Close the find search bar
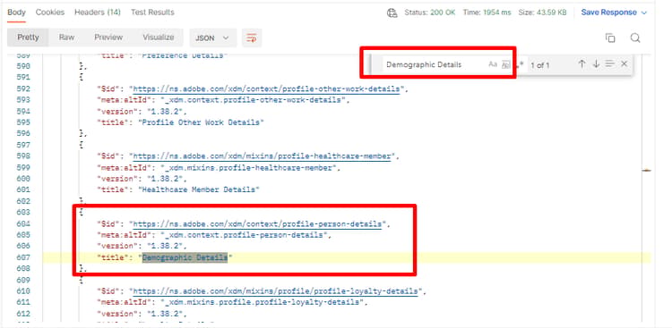The image size is (672, 328). (624, 64)
